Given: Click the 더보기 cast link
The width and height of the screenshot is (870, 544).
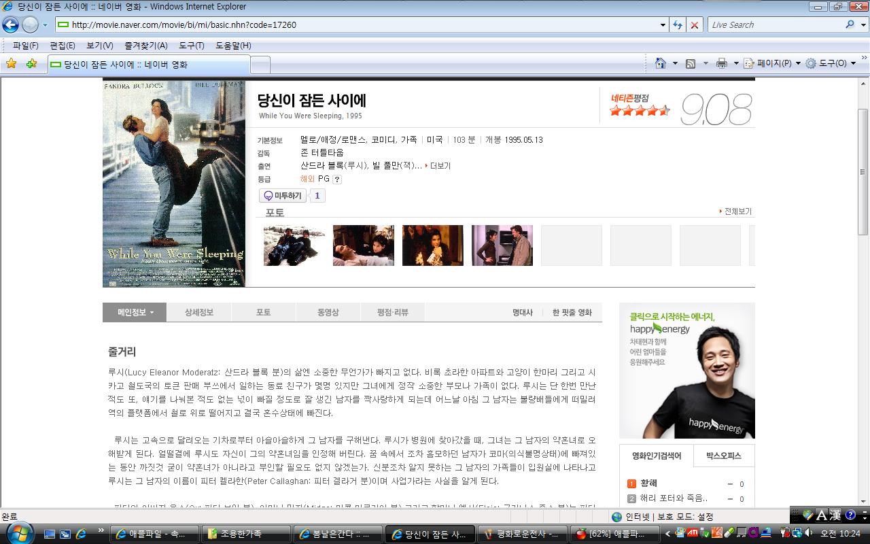Looking at the screenshot, I should [x=438, y=166].
